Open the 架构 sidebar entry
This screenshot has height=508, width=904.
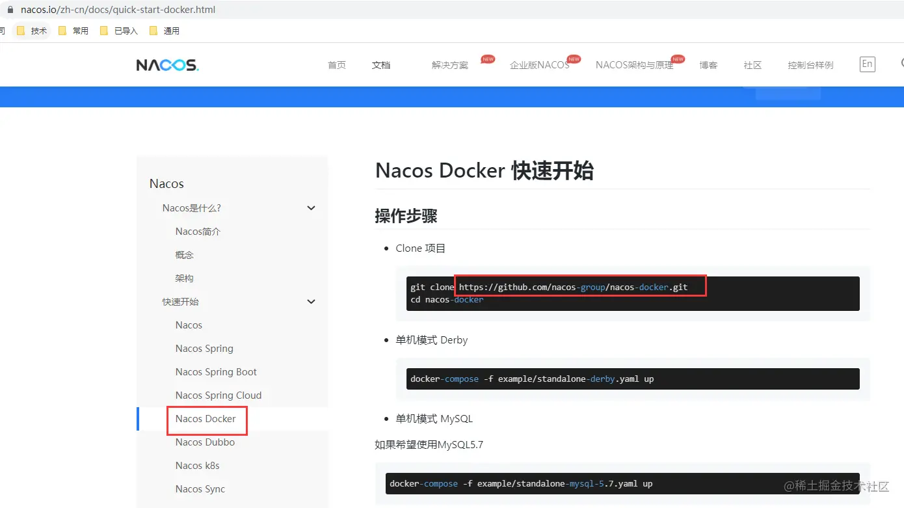pyautogui.click(x=183, y=278)
